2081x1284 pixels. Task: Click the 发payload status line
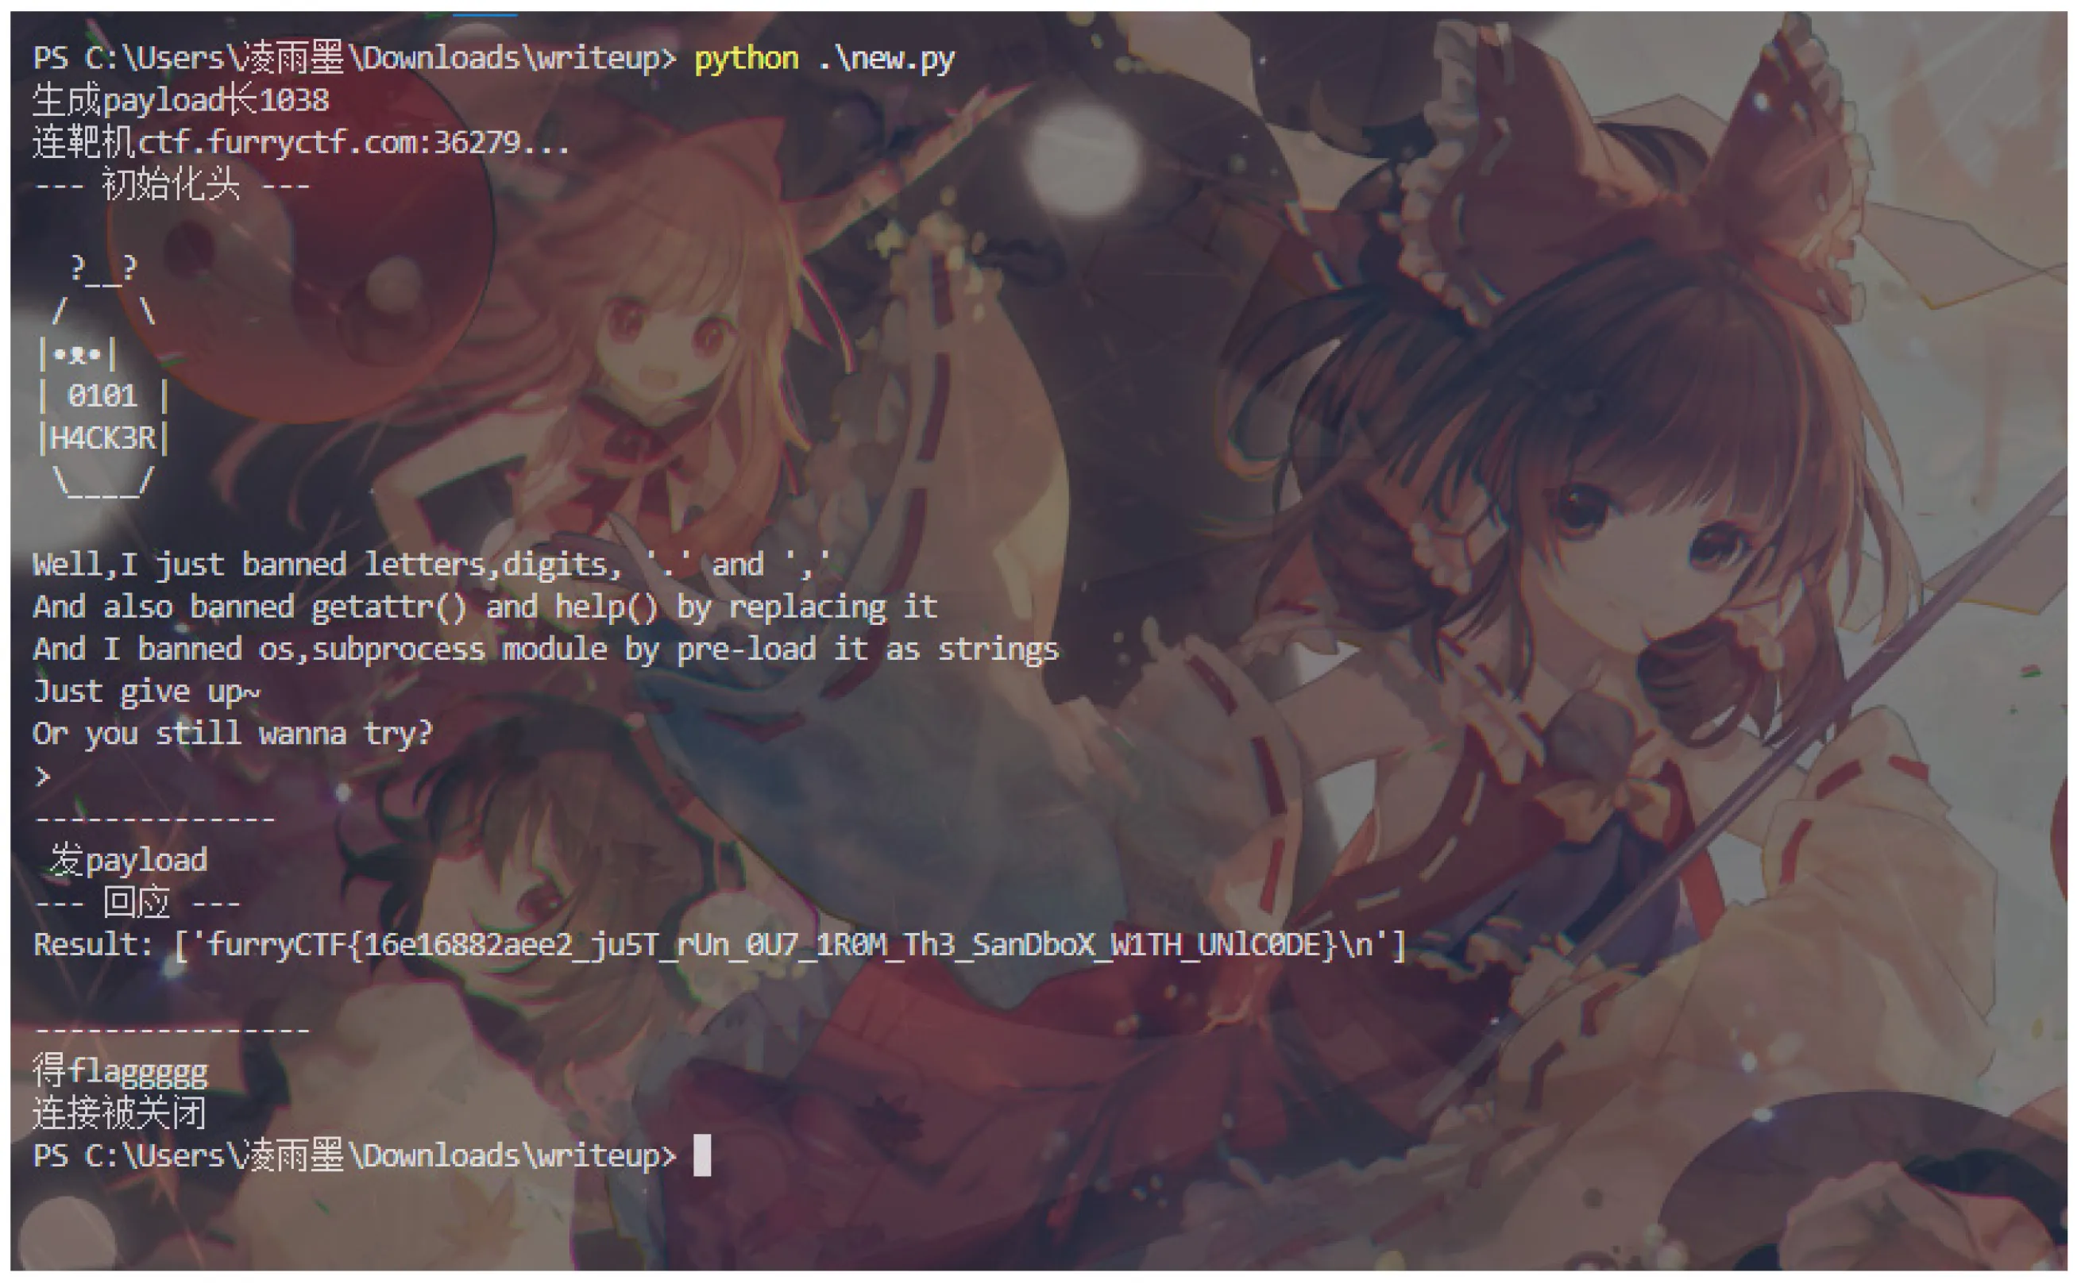(129, 860)
